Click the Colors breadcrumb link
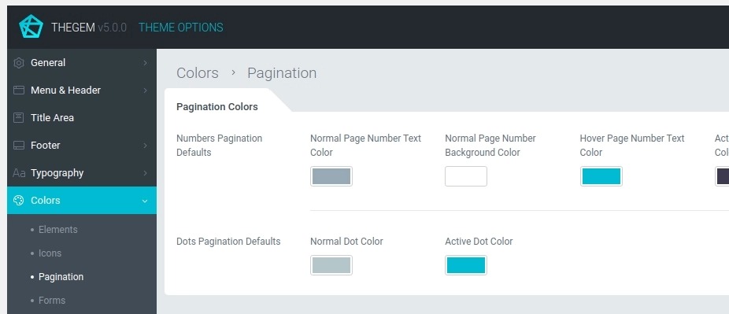The width and height of the screenshot is (729, 314). (x=197, y=73)
